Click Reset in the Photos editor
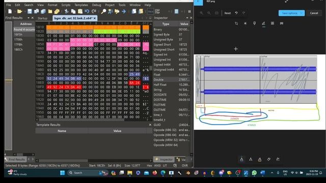This screenshot has width=326, height=183. tap(228, 13)
